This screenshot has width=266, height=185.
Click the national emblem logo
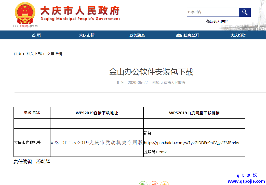point(25,13)
